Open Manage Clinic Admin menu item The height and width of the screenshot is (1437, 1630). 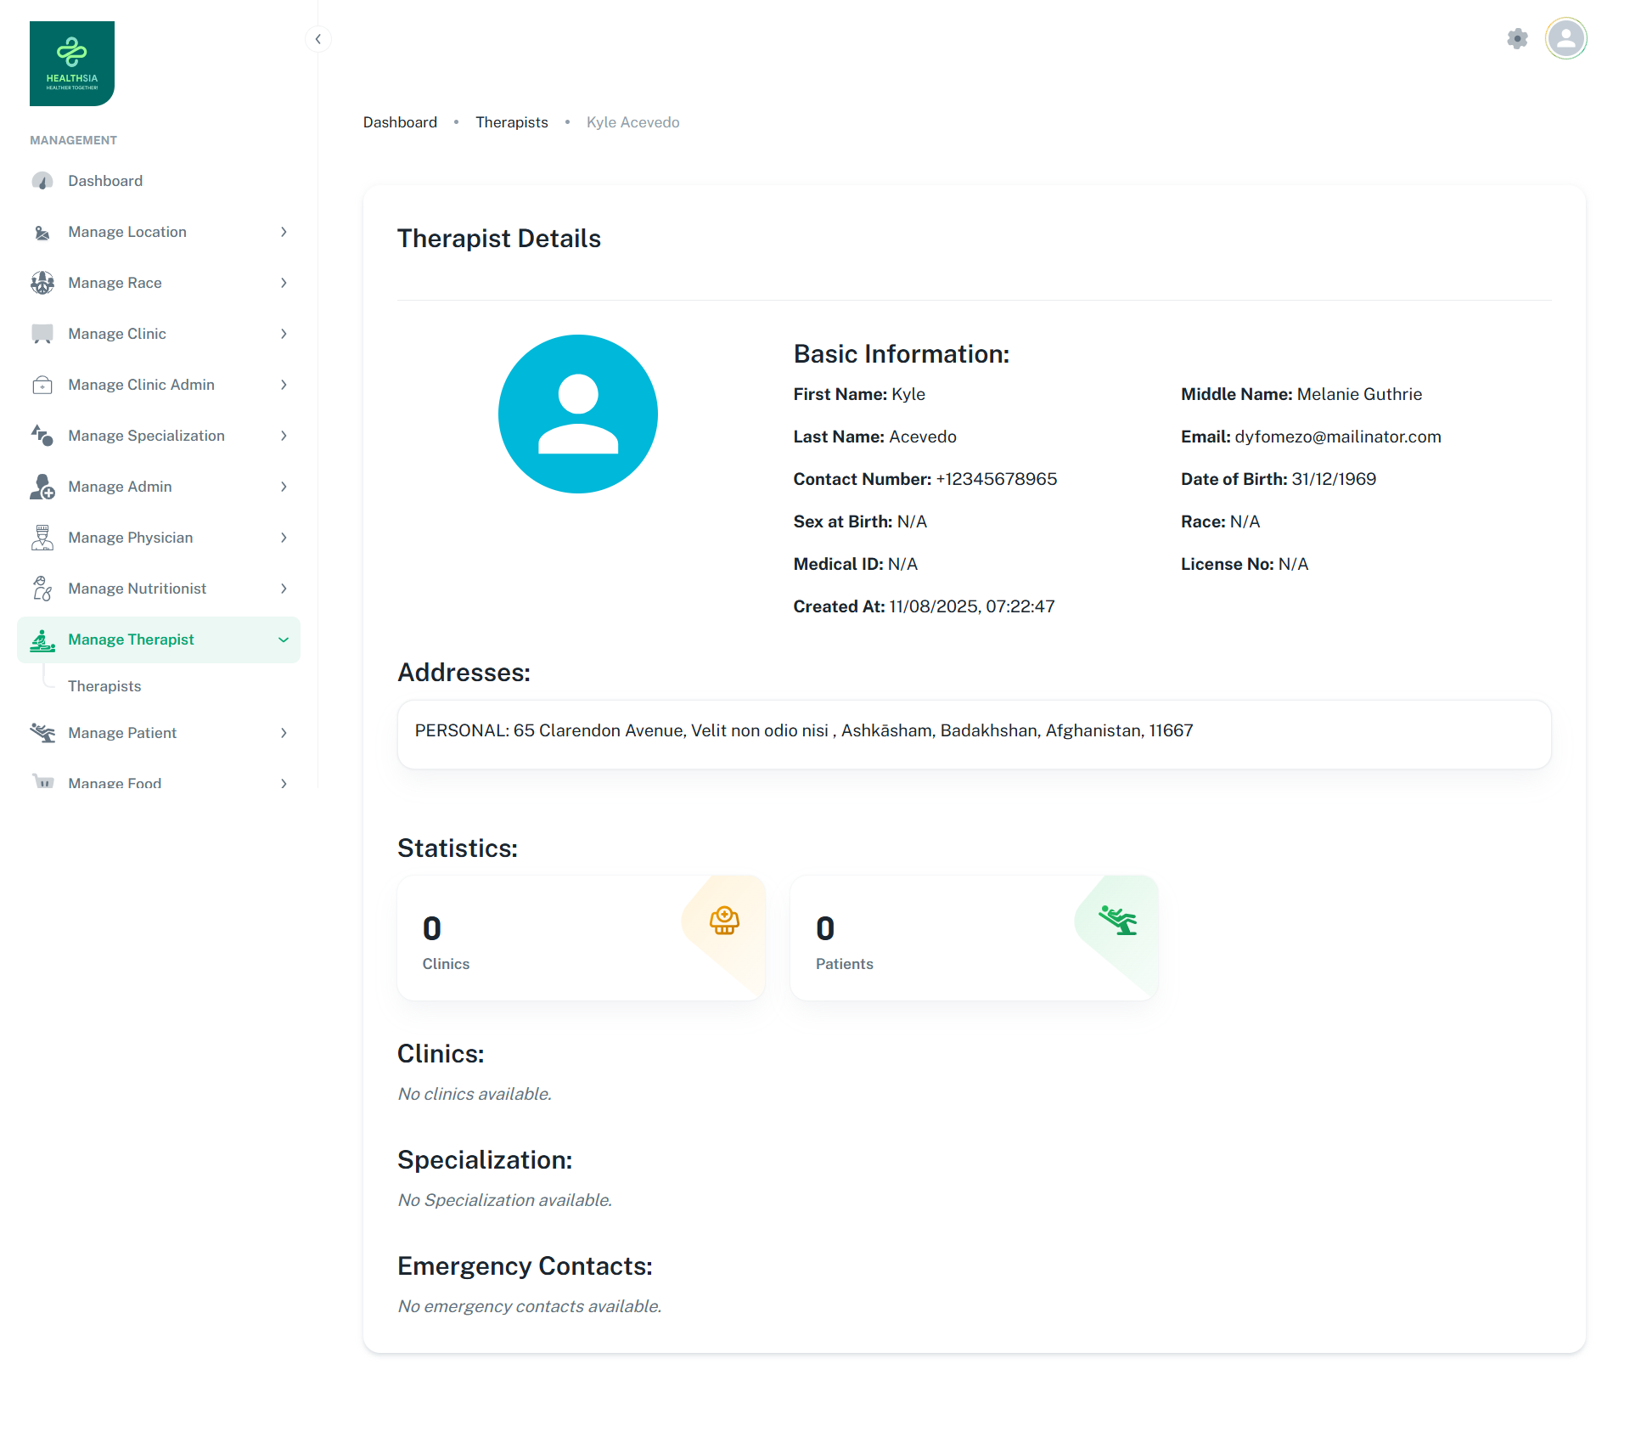[x=141, y=385]
